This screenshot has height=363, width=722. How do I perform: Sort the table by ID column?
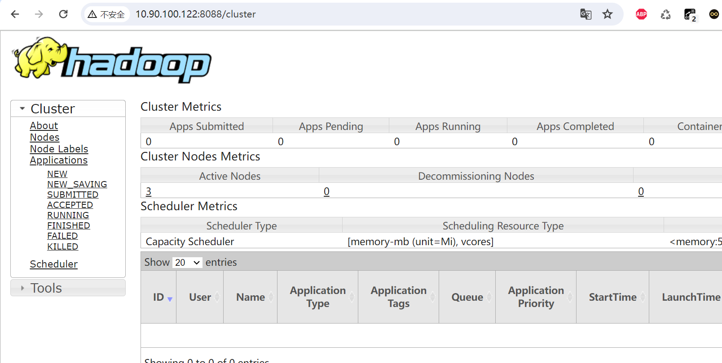point(158,297)
